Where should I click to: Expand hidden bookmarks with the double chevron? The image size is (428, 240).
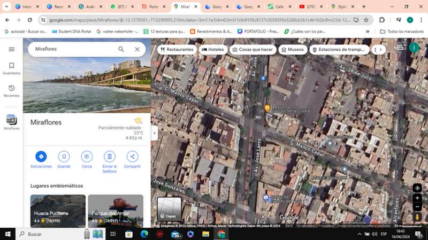(368, 32)
